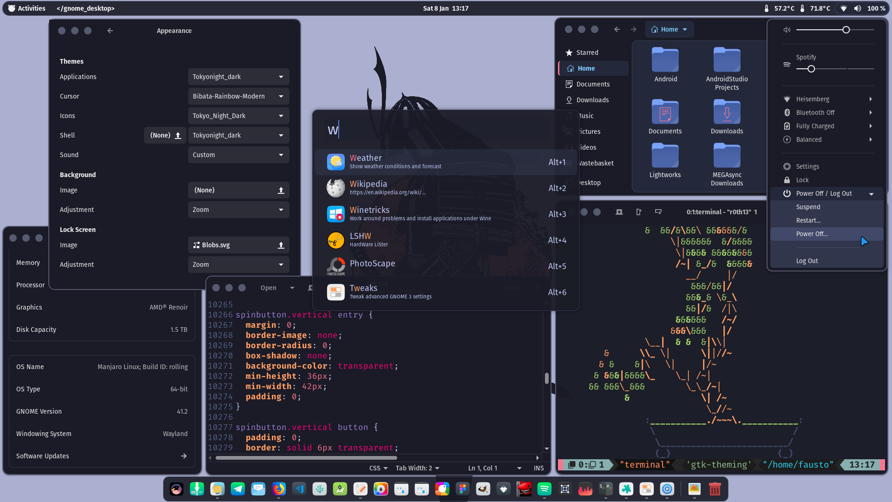Launch GIMP from the dock
Screen dimensions: 892x502
[x=483, y=489]
